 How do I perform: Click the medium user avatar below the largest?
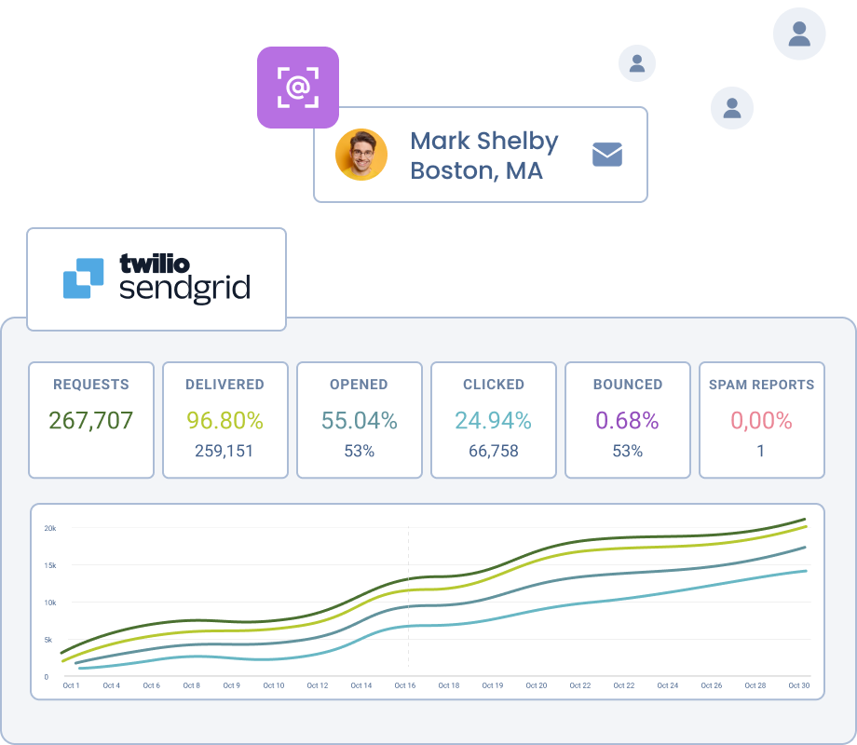[x=732, y=108]
